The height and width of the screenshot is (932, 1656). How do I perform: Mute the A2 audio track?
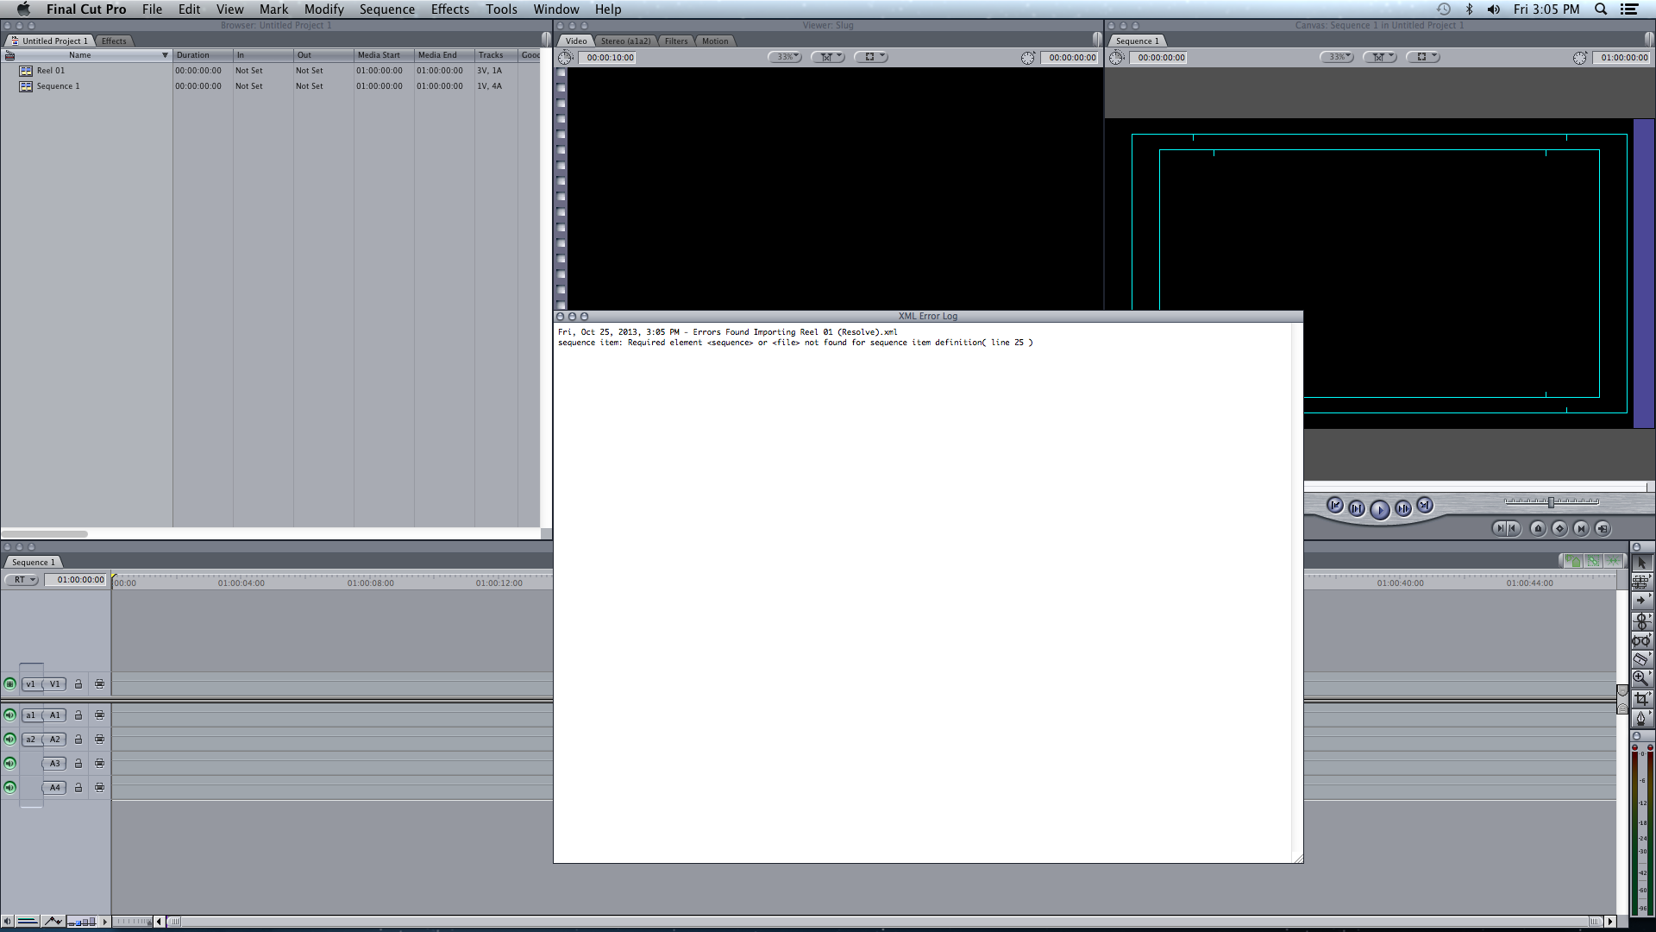click(9, 740)
